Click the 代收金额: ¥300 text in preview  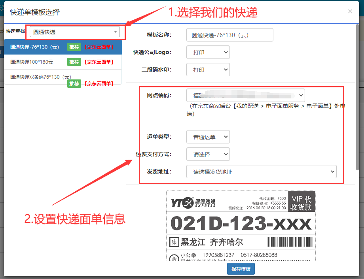(x=273, y=198)
